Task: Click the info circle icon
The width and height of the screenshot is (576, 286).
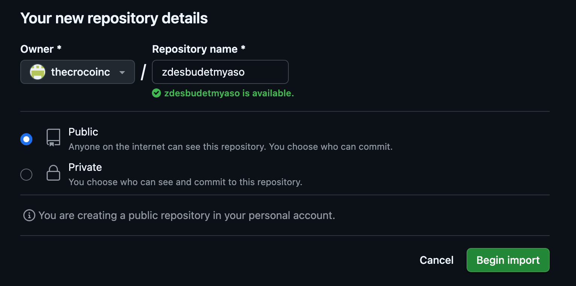Action: tap(29, 215)
